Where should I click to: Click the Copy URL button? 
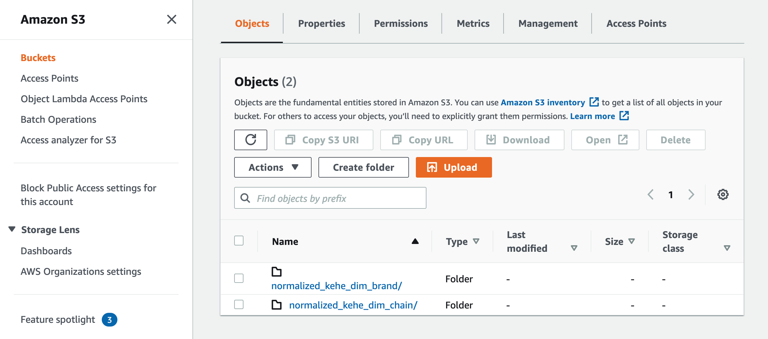(x=424, y=140)
